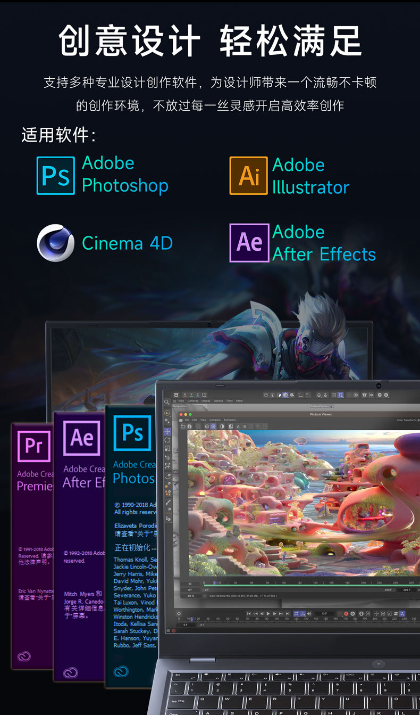This screenshot has height=715, width=420.
Task: Click the Illustrator Ai logo icon
Action: click(x=248, y=176)
